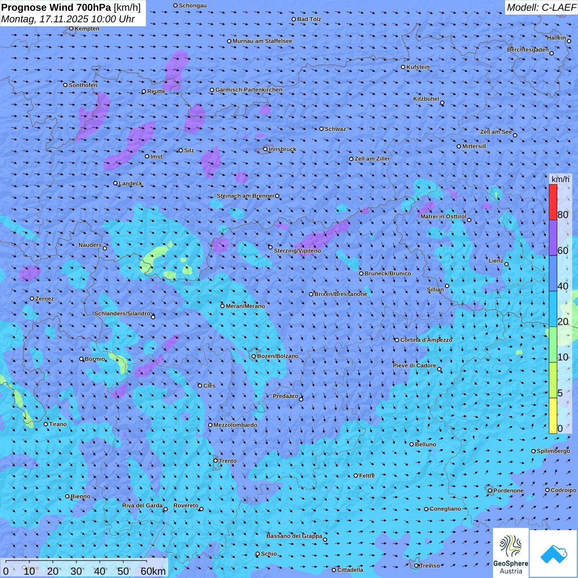Click the 'Sillian' label

coord(435,289)
